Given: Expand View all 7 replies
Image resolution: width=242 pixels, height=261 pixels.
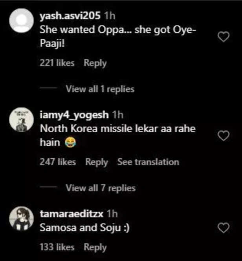Looking at the screenshot, I should pyautogui.click(x=100, y=188).
